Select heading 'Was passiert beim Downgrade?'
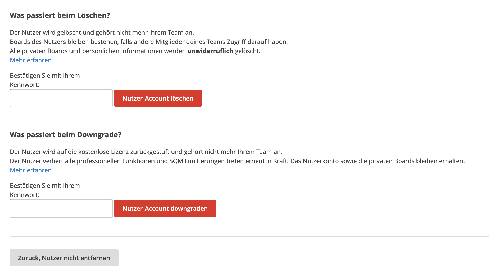Screen dimensions: 489x275 [66, 135]
